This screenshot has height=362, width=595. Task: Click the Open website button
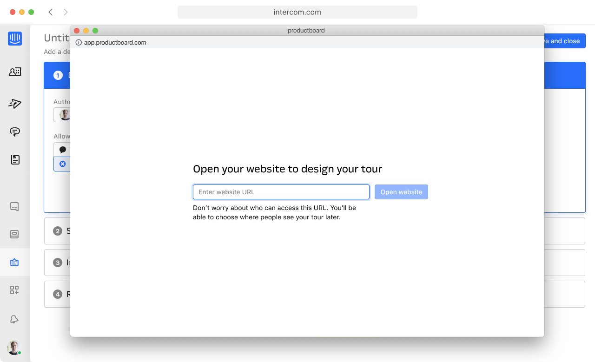[401, 192]
